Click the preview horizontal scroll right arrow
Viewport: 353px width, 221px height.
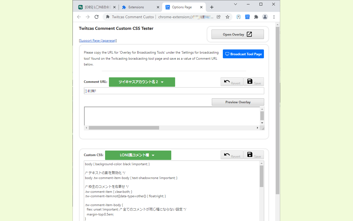pyautogui.click(x=258, y=128)
